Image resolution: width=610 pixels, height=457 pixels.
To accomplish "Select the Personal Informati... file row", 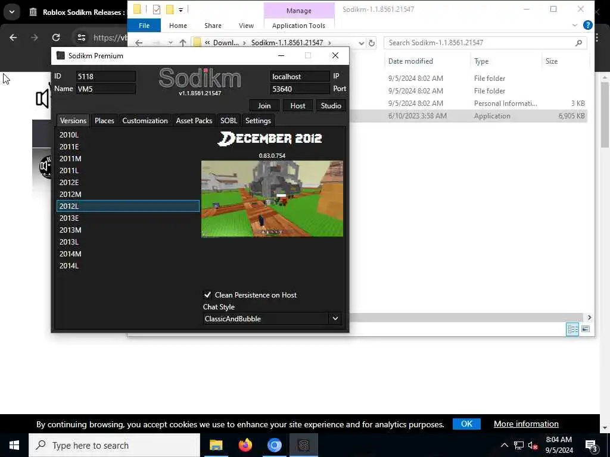I will pos(468,104).
